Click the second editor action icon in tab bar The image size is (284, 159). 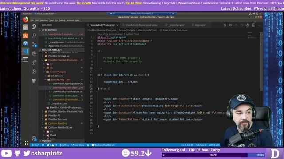[x=230, y=25]
